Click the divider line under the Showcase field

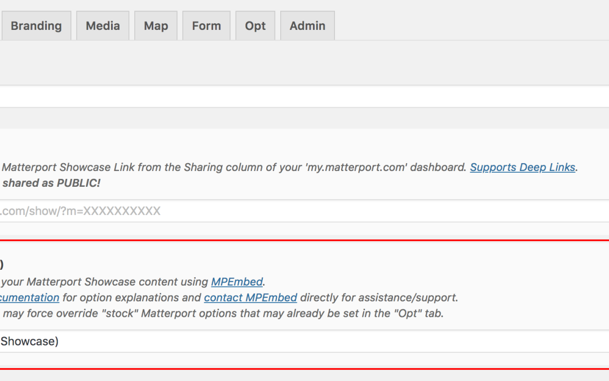click(304, 354)
